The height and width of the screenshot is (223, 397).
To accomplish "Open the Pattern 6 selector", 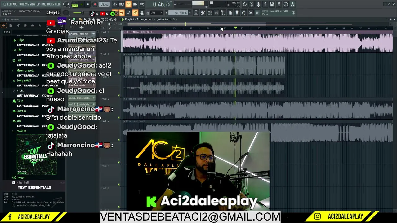I will [178, 13].
